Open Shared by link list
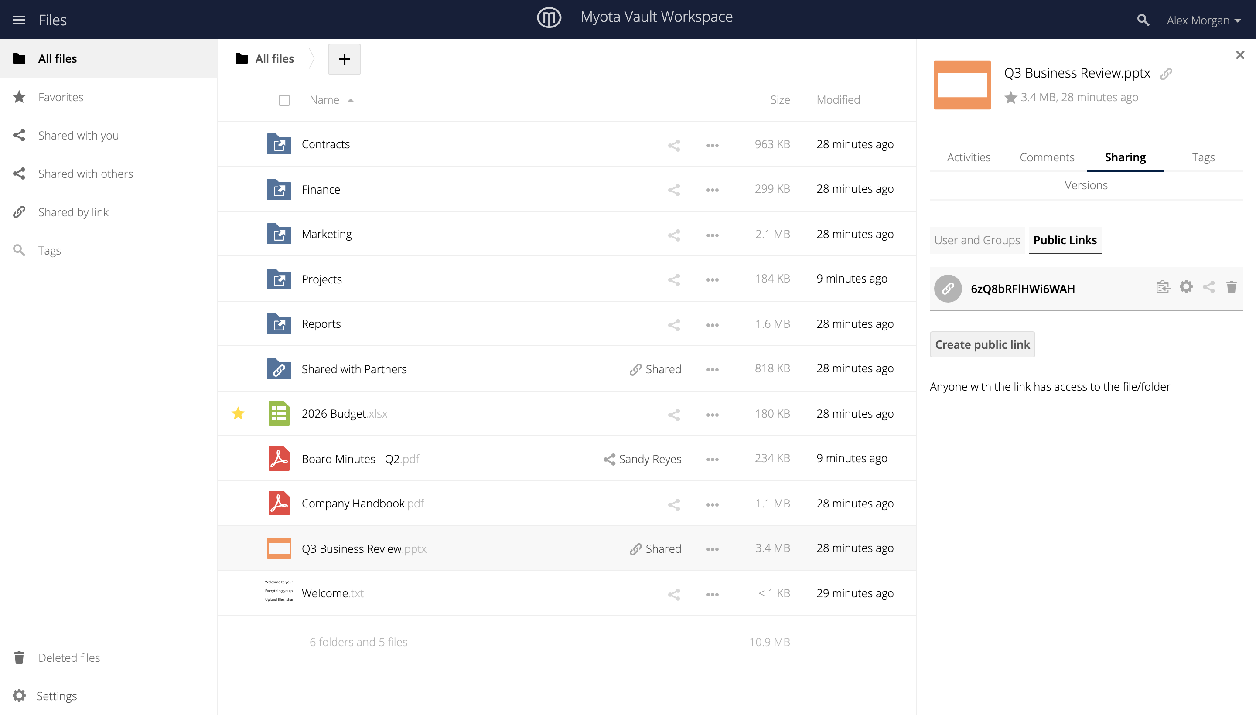Image resolution: width=1256 pixels, height=715 pixels. click(x=109, y=211)
